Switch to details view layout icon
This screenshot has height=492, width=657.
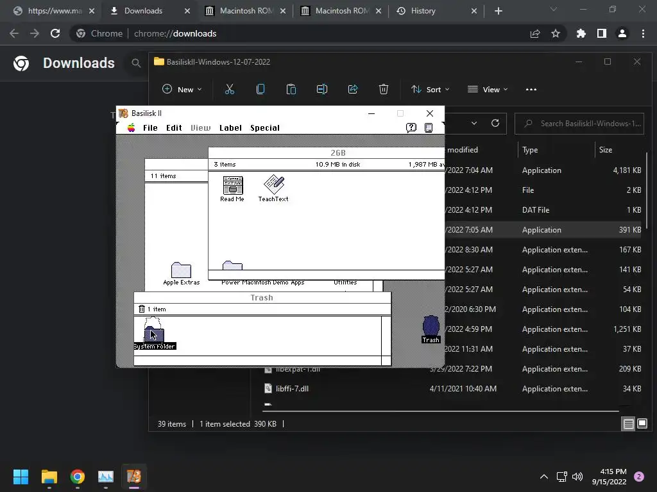coord(628,424)
